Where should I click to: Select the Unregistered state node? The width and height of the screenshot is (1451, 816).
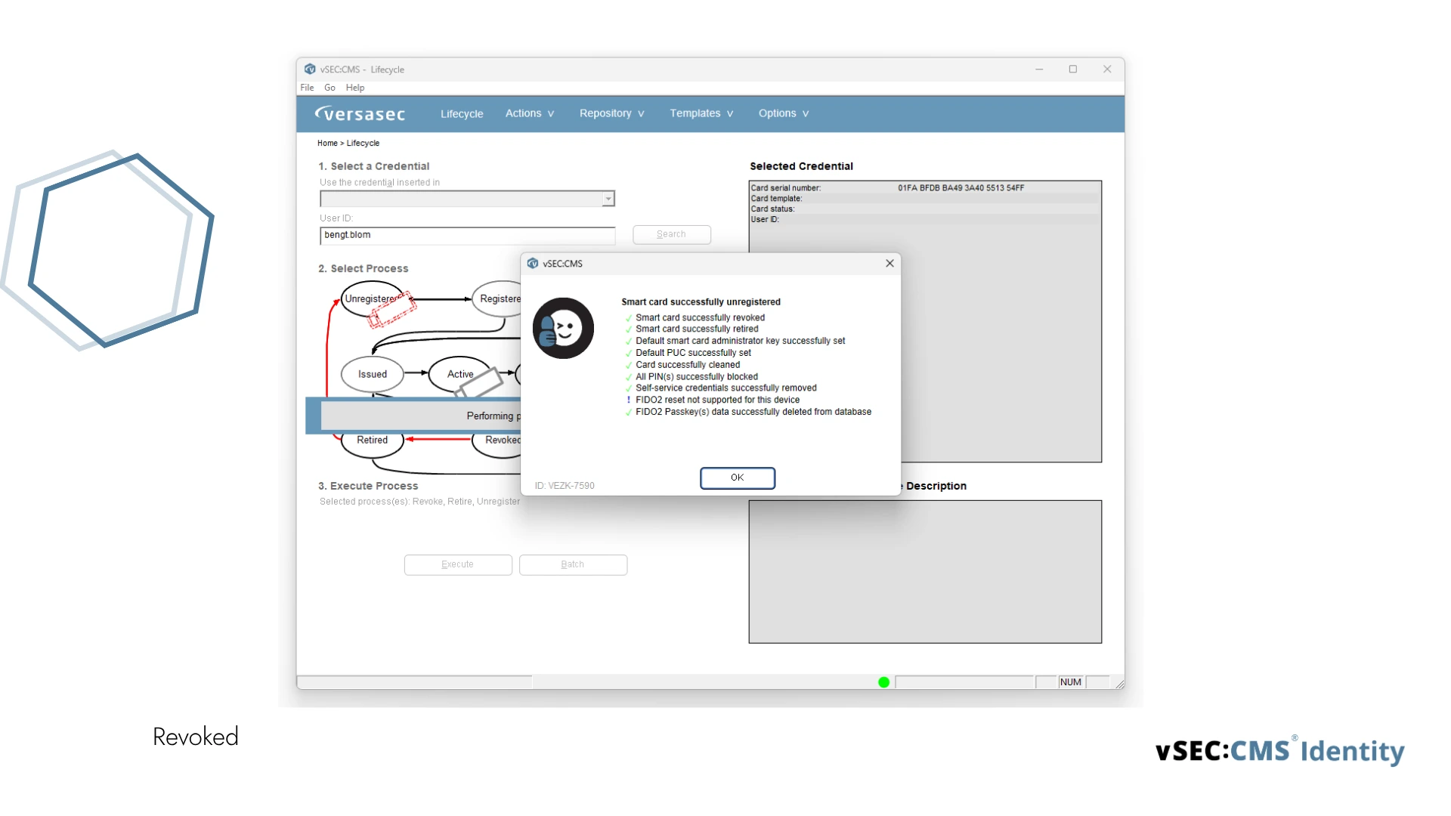pos(370,298)
